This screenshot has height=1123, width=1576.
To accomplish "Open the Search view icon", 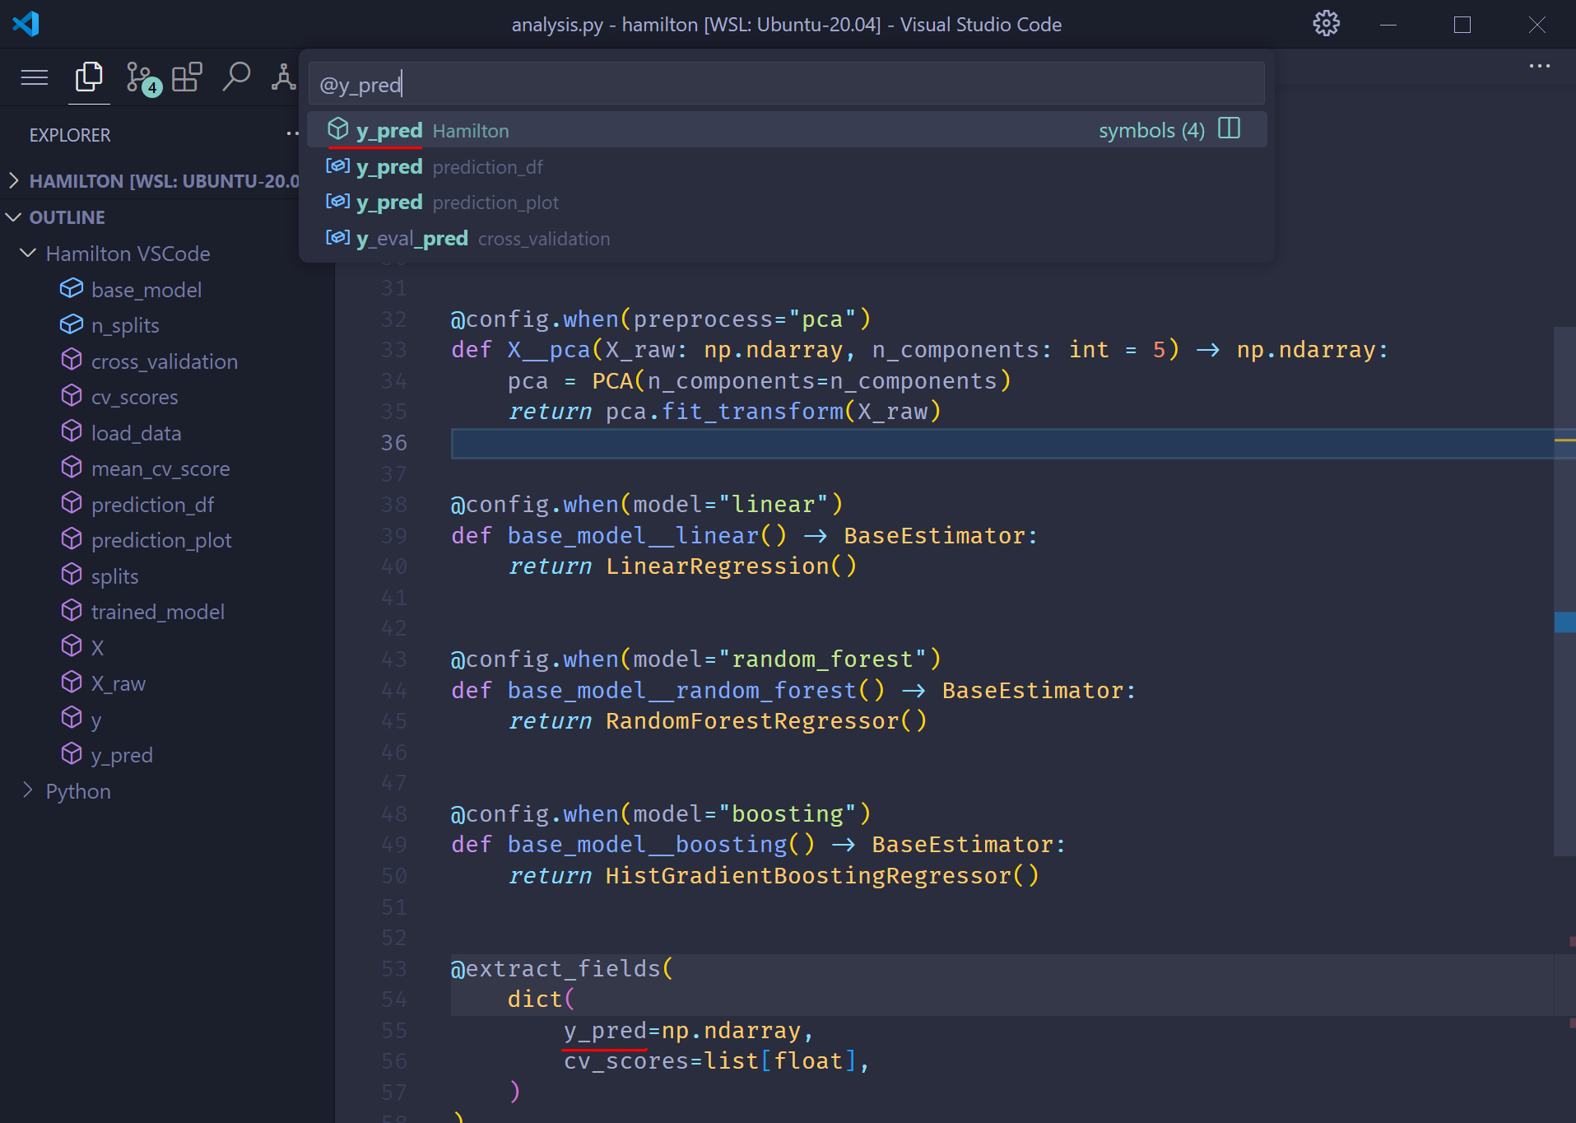I will (x=236, y=78).
